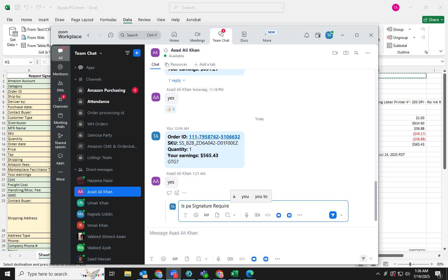Viewport: 448px width, 280px height.
Task: Switch to the Resources tab
Action: (x=176, y=64)
